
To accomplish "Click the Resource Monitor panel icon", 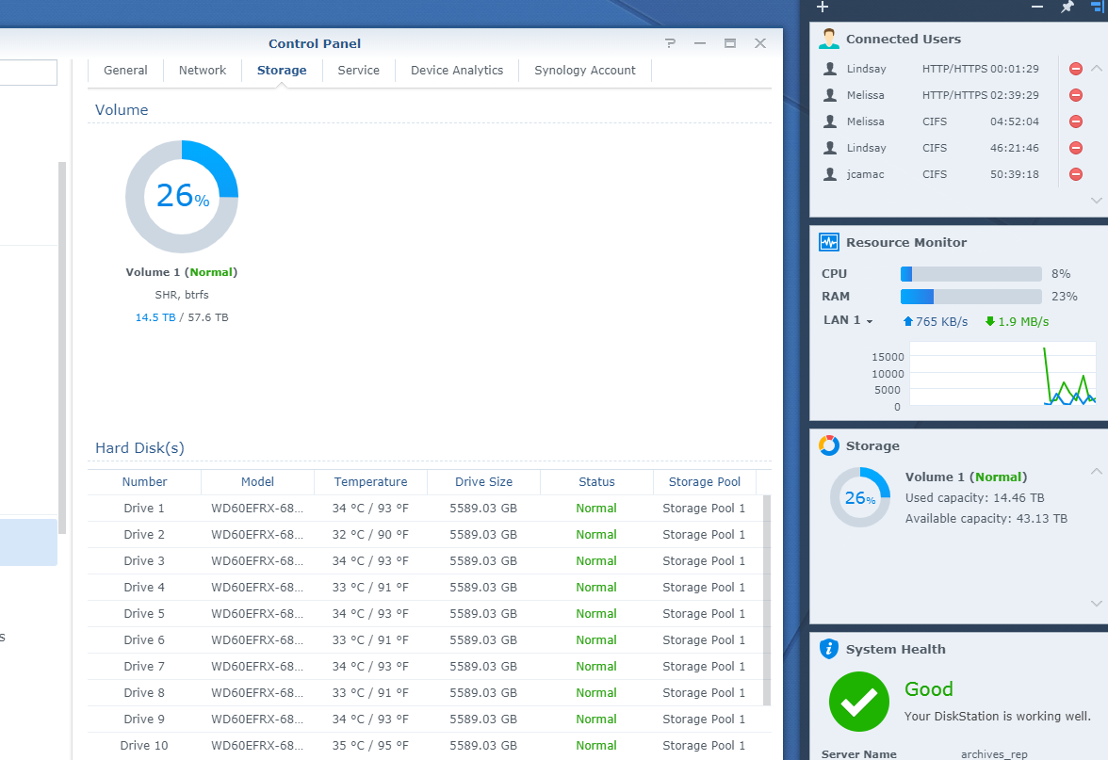I will click(x=828, y=242).
